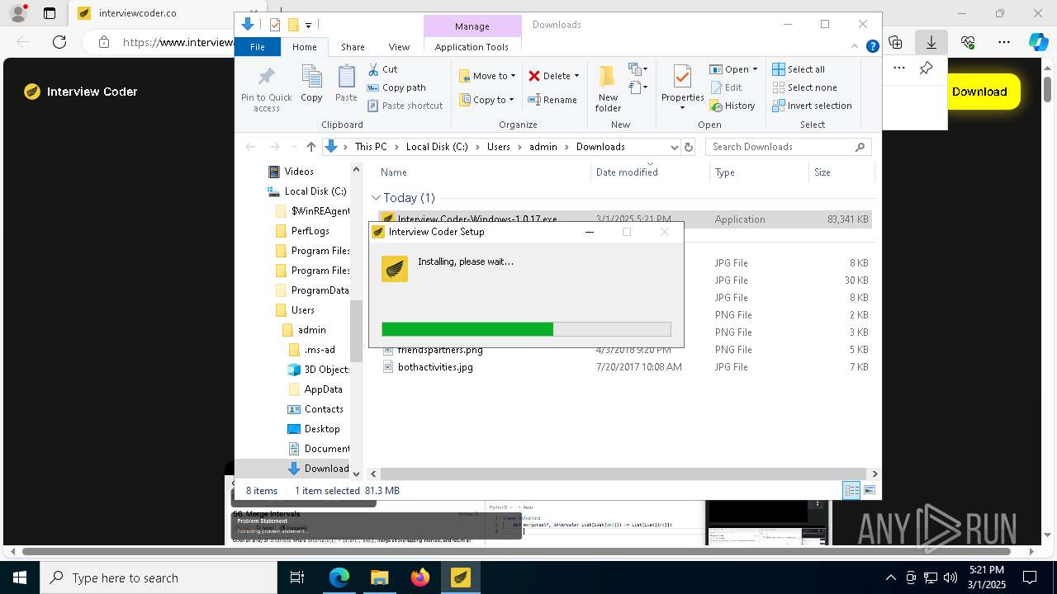Choose Paste shortcut in ribbon
Screen dimensions: 1057x594
[x=405, y=106]
